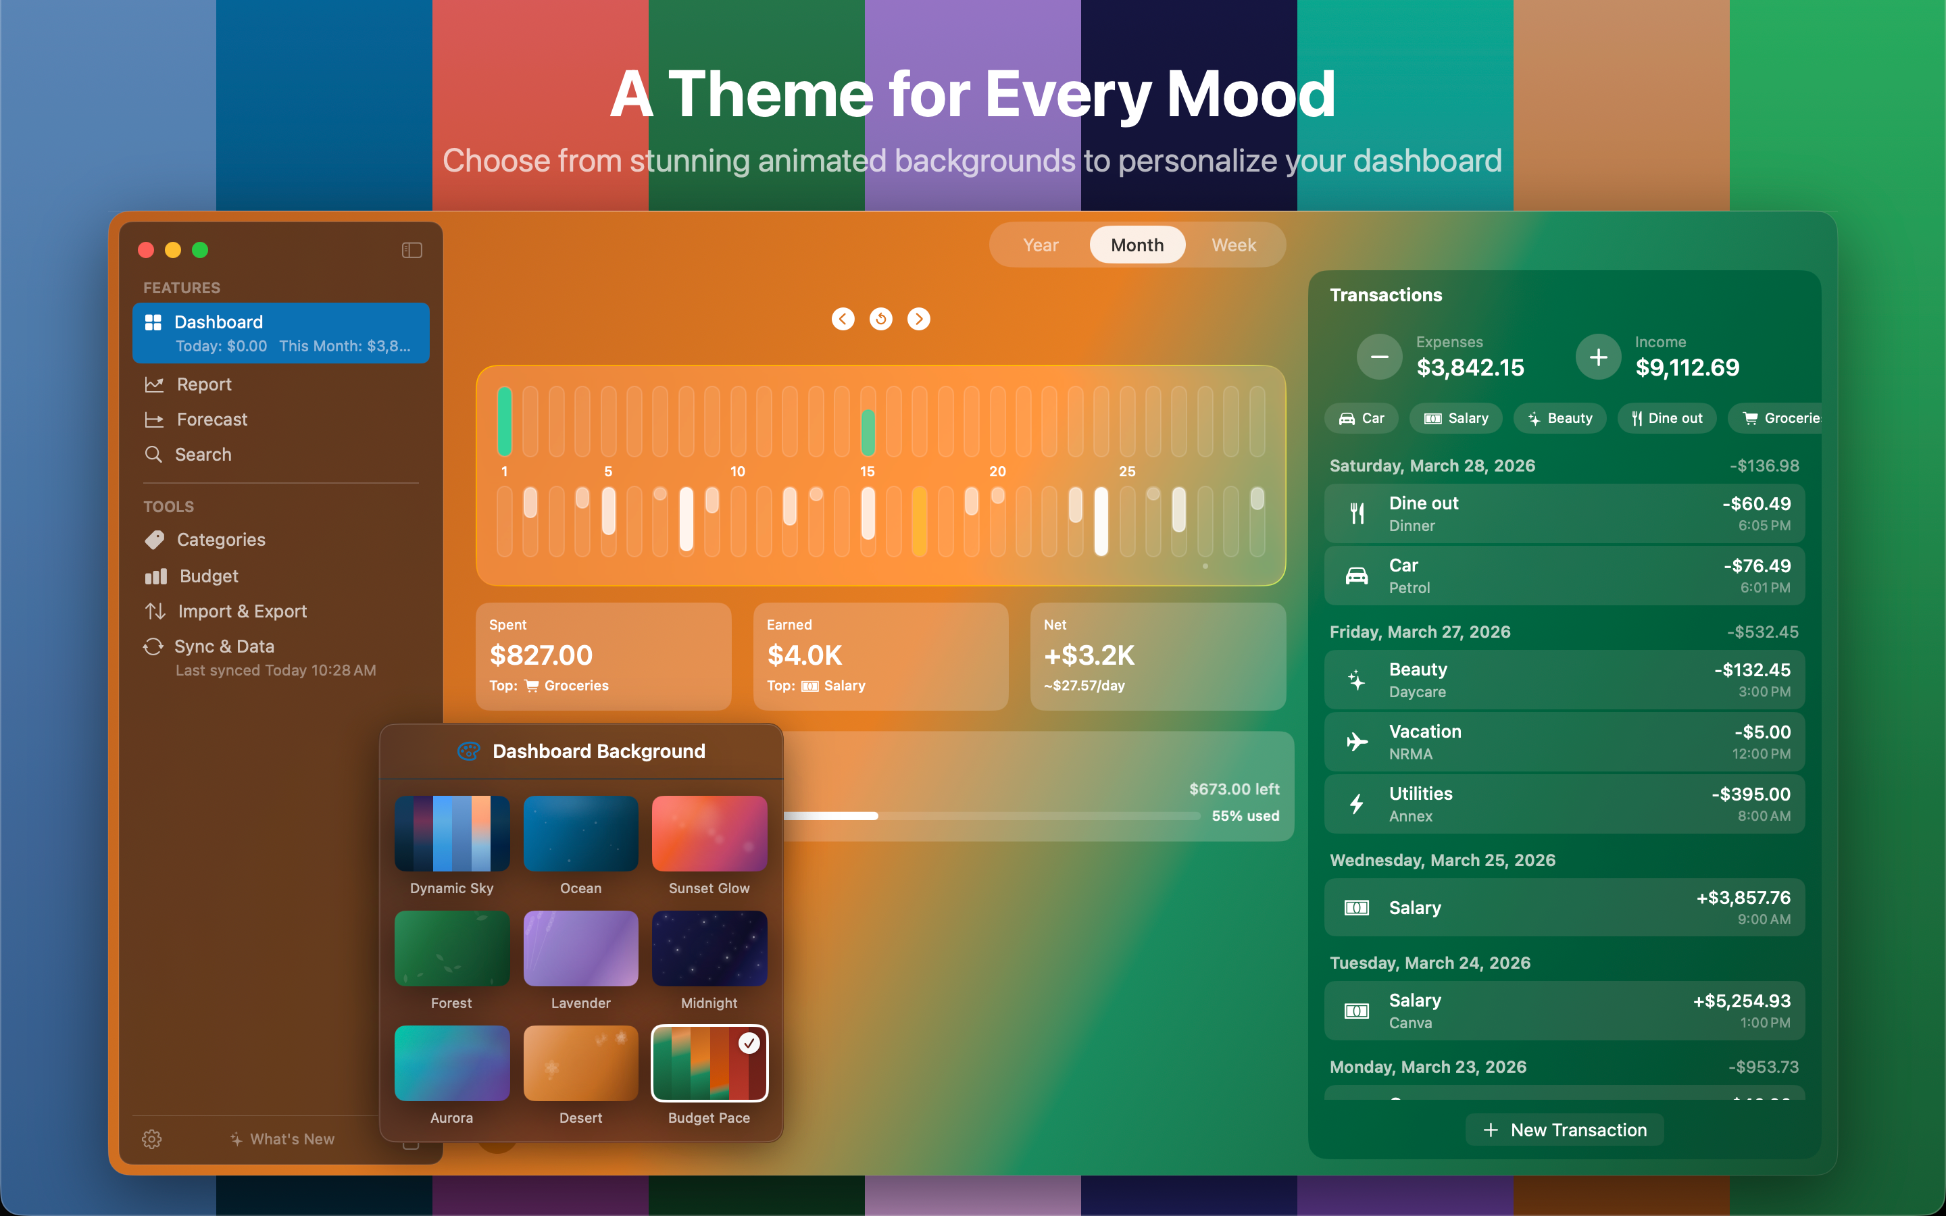Select the Desert background
The height and width of the screenshot is (1216, 1946).
(580, 1063)
